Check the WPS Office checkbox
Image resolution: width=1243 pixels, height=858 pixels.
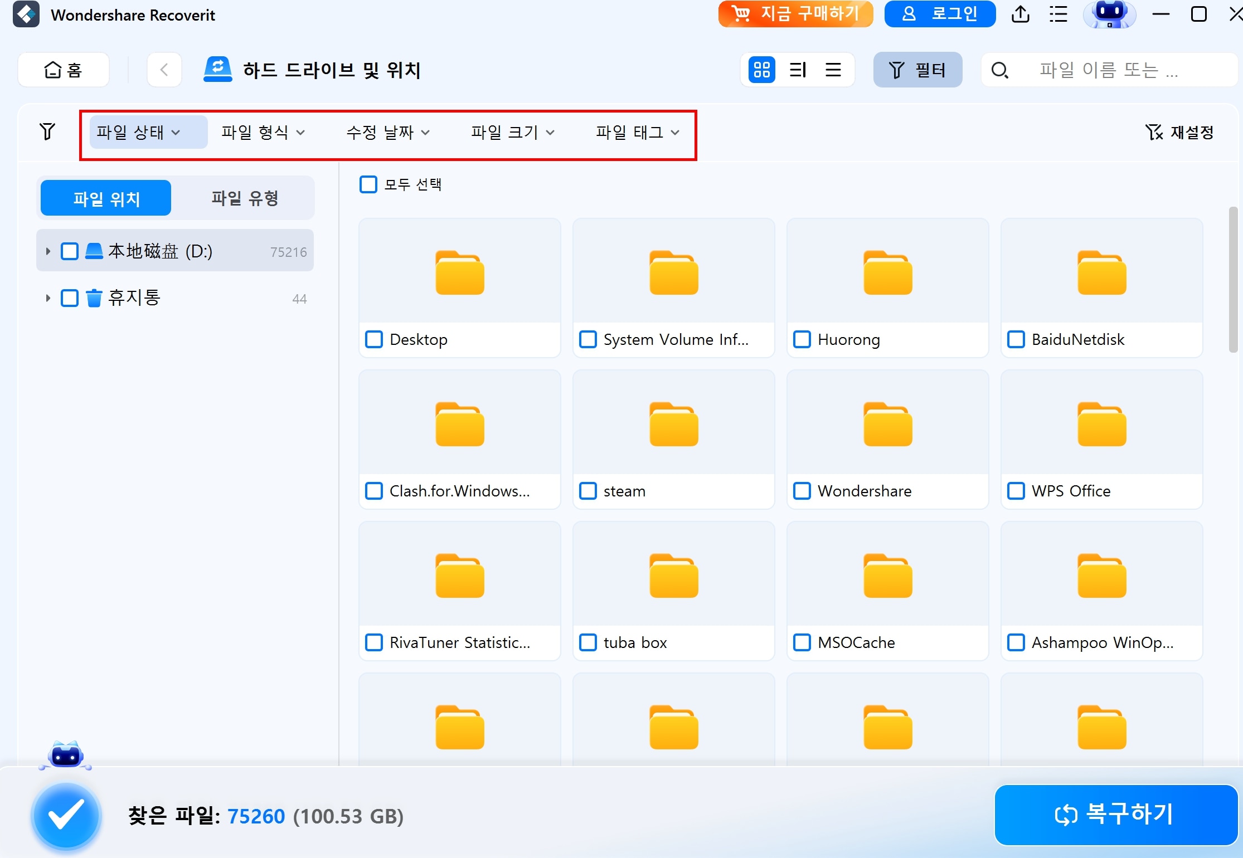(1016, 491)
